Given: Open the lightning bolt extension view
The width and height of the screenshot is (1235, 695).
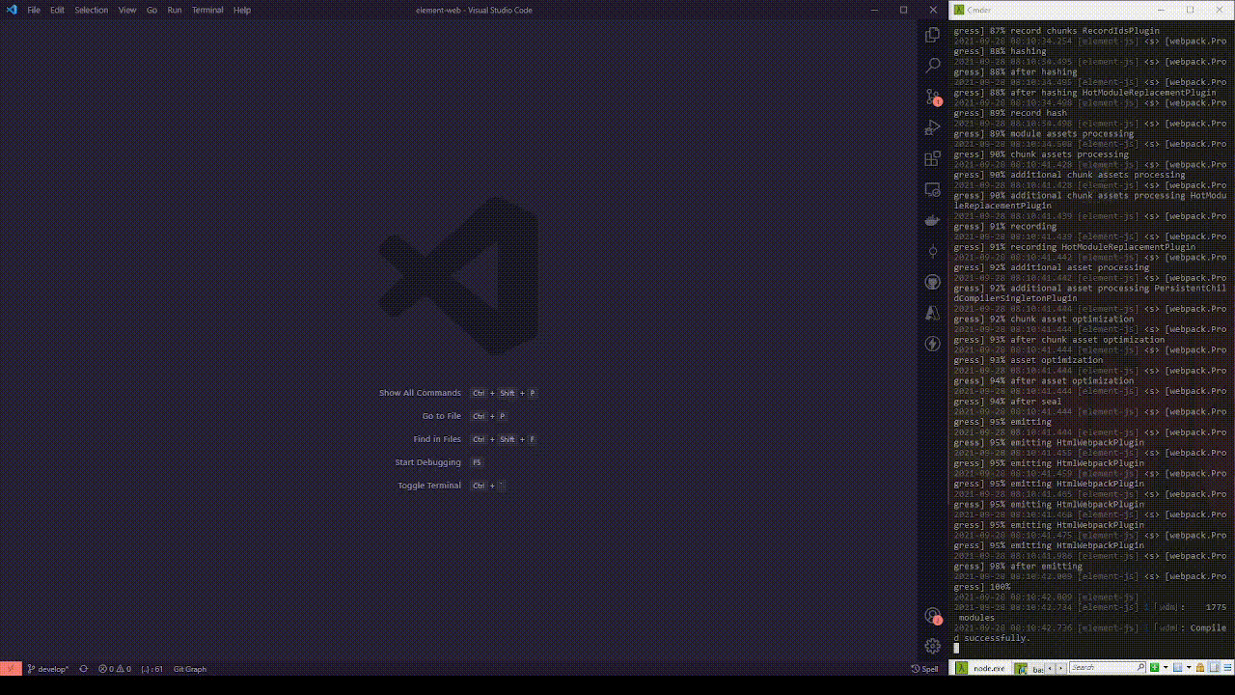Looking at the screenshot, I should [932, 344].
